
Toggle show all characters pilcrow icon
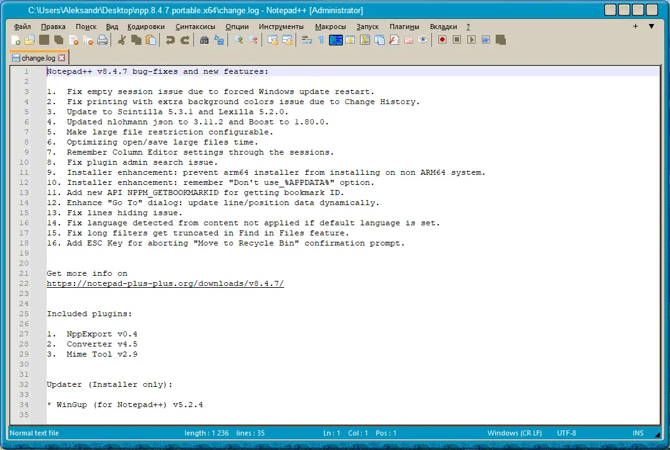point(321,40)
